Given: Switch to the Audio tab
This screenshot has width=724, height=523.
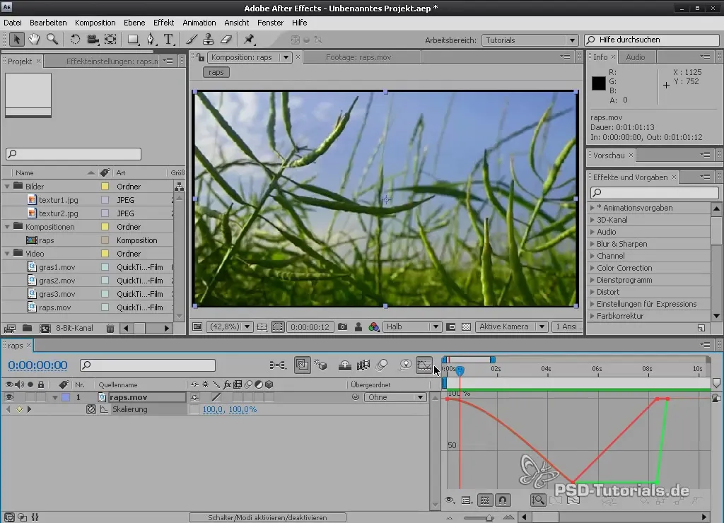Looking at the screenshot, I should pyautogui.click(x=636, y=57).
